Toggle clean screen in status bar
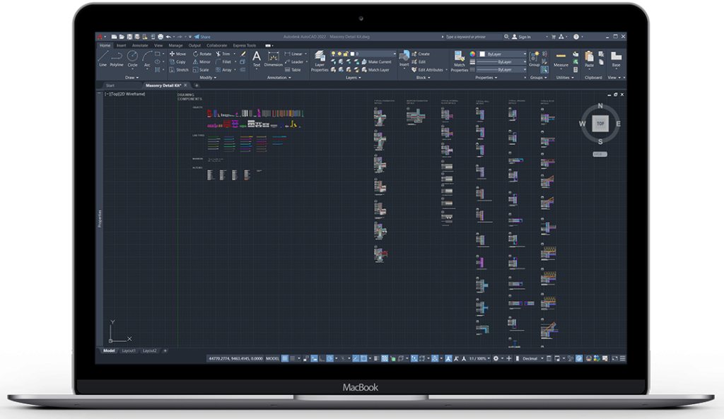Viewport: 724px width, 419px height. tap(614, 358)
